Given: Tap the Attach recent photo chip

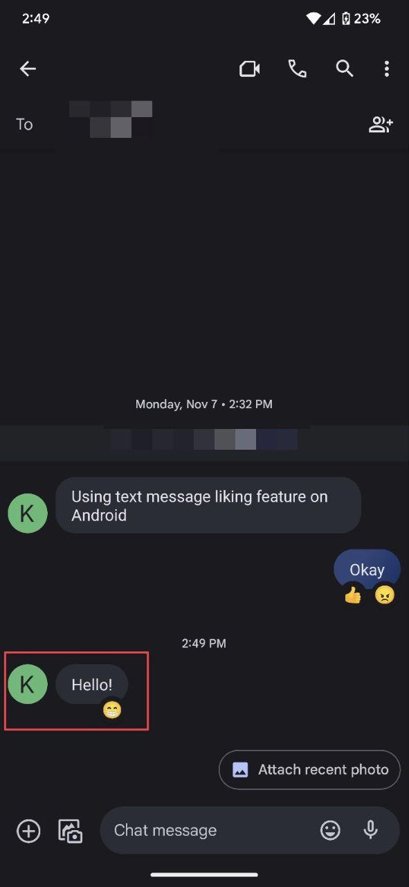Looking at the screenshot, I should [x=309, y=769].
